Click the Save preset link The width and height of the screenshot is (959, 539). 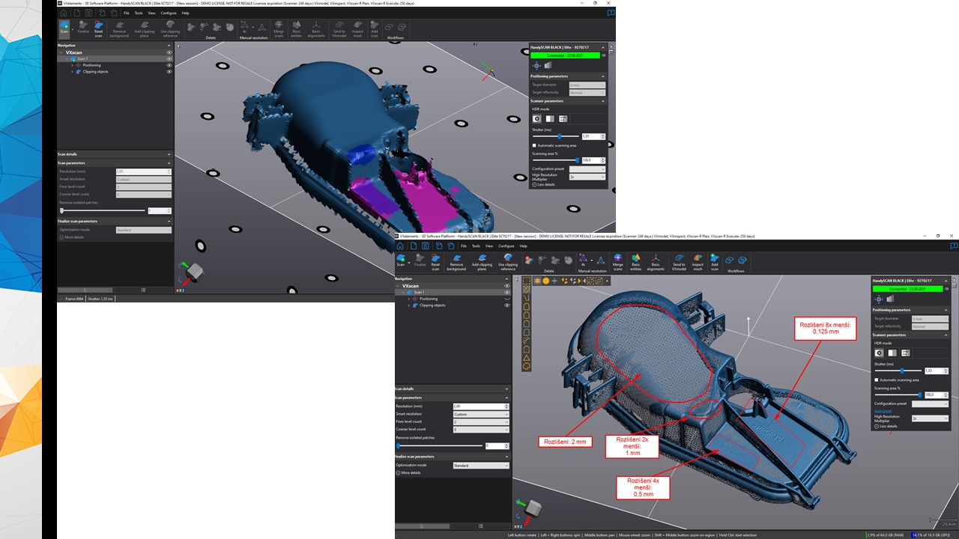(x=883, y=411)
